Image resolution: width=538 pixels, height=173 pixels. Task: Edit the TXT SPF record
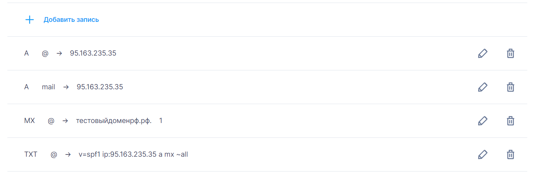[482, 154]
